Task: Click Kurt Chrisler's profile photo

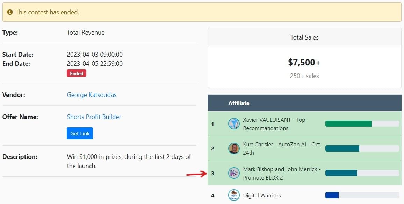Action: (234, 148)
